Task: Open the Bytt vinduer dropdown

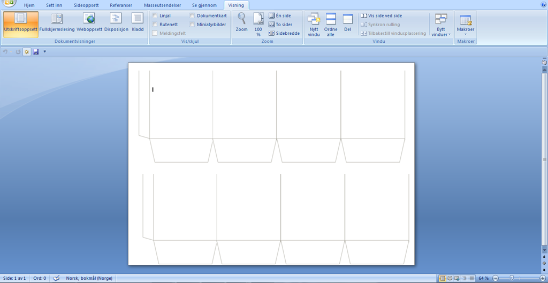Action: (x=441, y=25)
